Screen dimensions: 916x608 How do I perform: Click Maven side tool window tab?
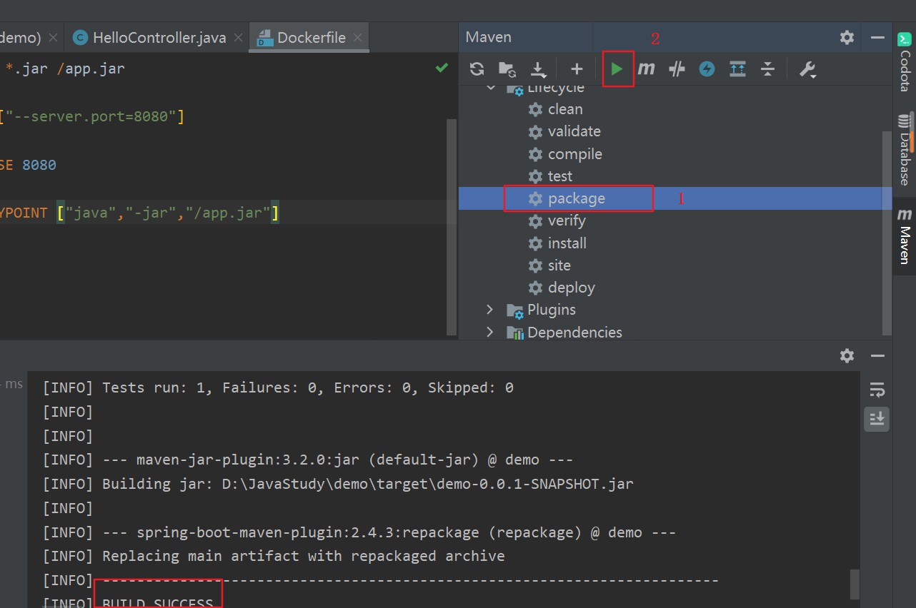pyautogui.click(x=905, y=238)
